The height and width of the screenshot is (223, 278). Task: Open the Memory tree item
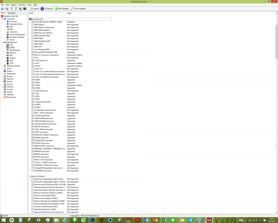point(13,53)
